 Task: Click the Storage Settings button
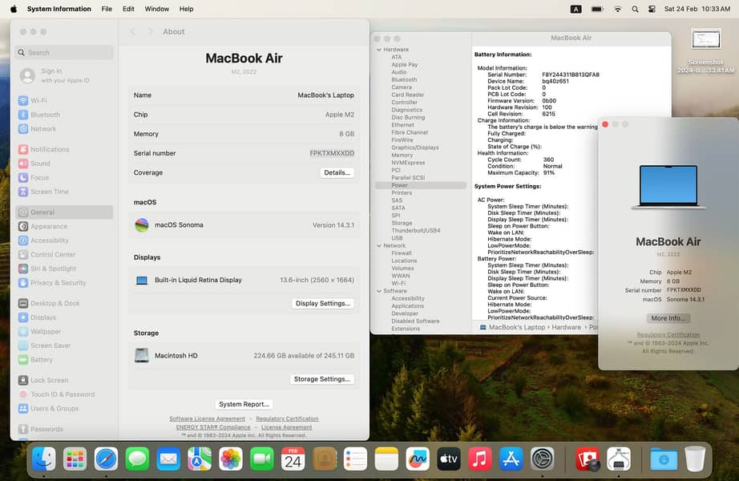click(x=321, y=379)
